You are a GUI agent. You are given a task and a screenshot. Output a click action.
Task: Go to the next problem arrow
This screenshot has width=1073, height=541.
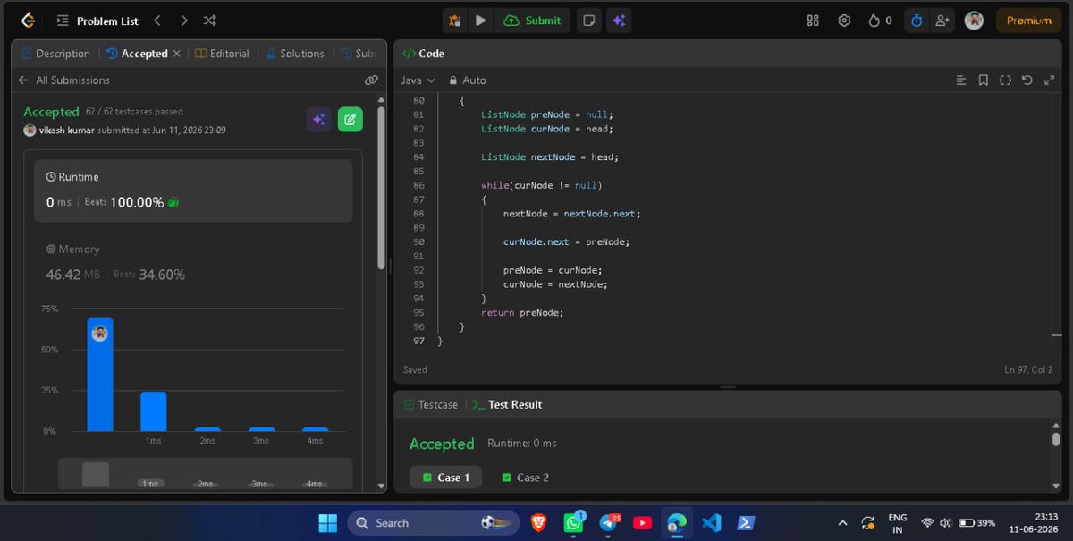183,20
